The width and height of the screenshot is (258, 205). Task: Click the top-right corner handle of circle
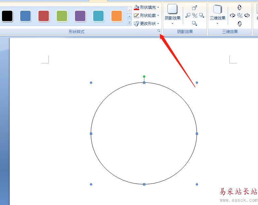[x=197, y=83]
